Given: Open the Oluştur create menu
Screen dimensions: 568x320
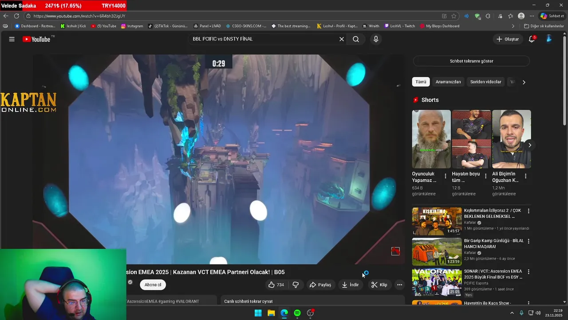Looking at the screenshot, I should 507,39.
